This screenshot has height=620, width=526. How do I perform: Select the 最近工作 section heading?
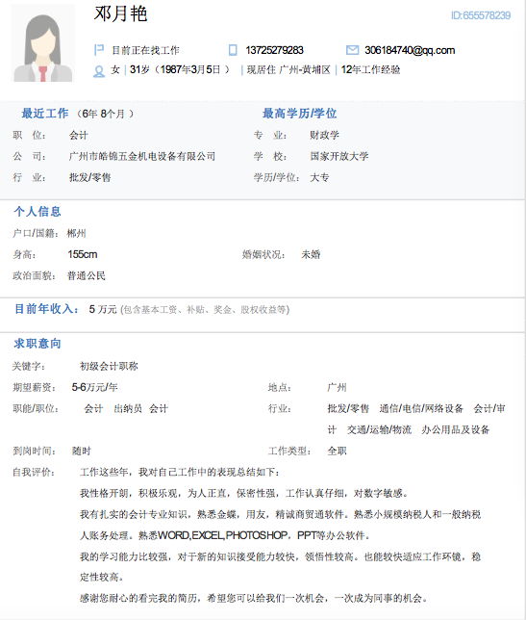point(45,114)
